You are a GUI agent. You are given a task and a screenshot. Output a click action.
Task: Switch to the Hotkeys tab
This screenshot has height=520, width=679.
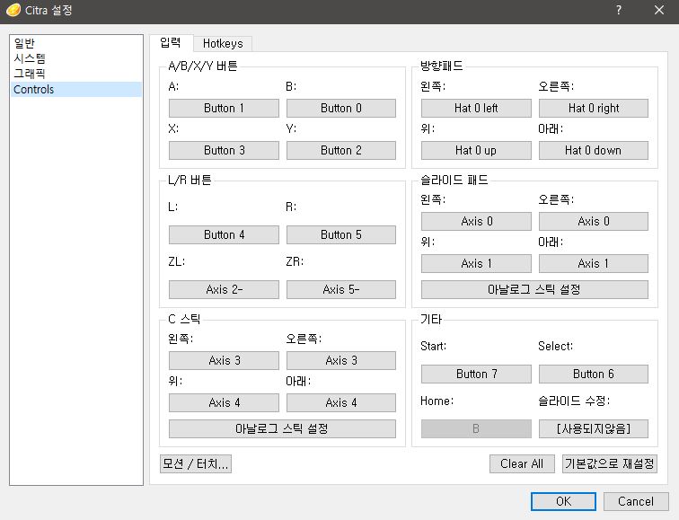(x=223, y=44)
